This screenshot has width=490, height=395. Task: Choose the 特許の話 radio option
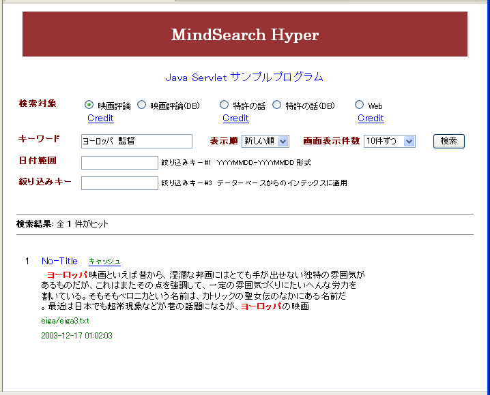click(x=224, y=105)
